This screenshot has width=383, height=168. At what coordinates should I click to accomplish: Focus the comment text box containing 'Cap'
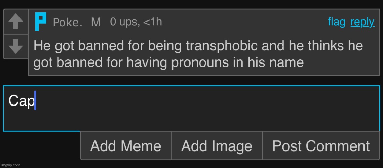coord(191,109)
